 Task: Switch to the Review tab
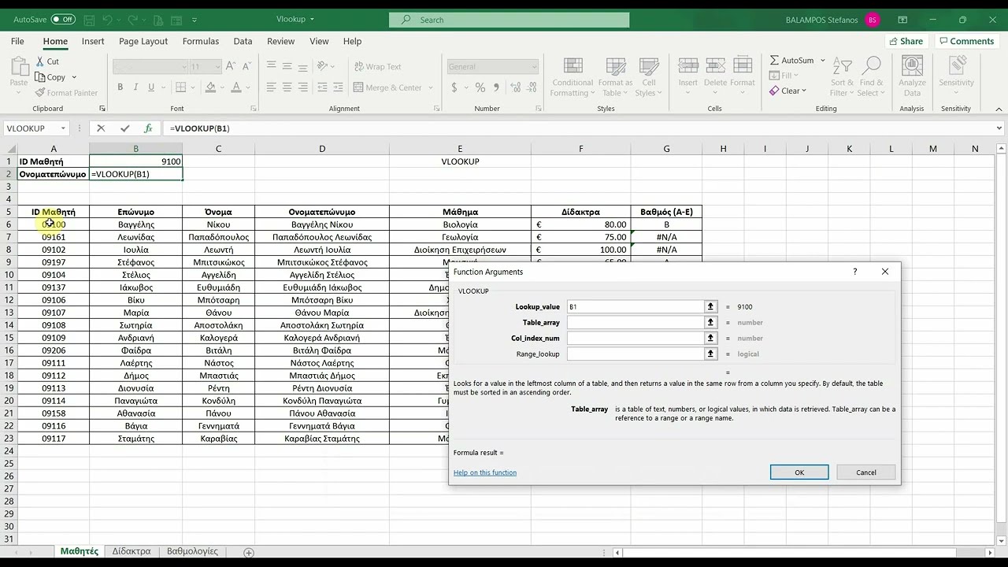pos(281,41)
